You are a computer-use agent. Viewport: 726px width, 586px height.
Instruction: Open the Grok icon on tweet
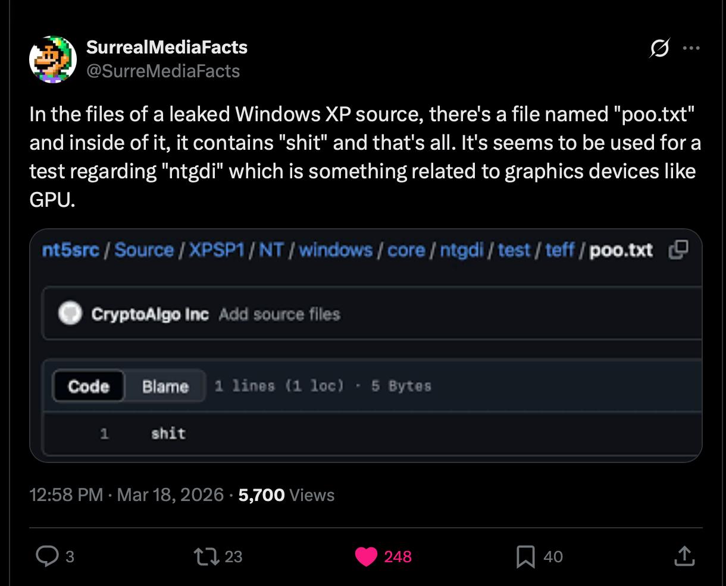659,48
